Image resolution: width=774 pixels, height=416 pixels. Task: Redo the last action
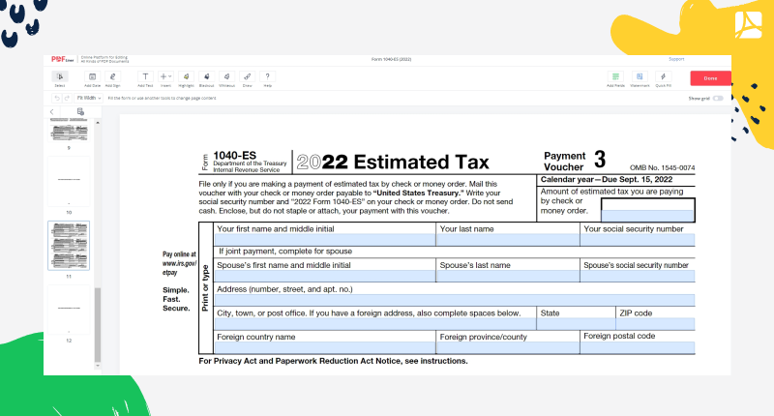coord(67,99)
